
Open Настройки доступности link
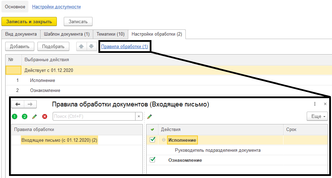[56, 7]
